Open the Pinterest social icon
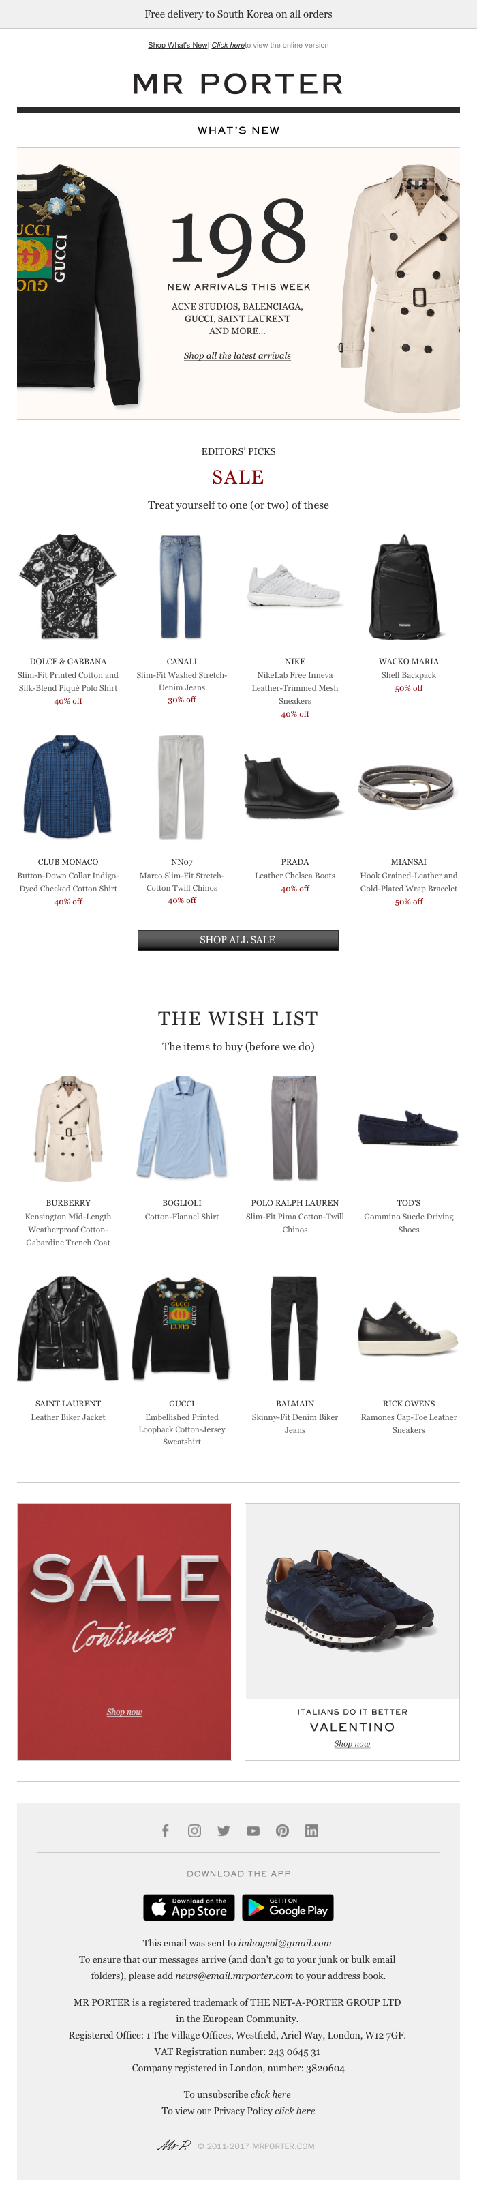477x2194 pixels. click(x=282, y=1830)
